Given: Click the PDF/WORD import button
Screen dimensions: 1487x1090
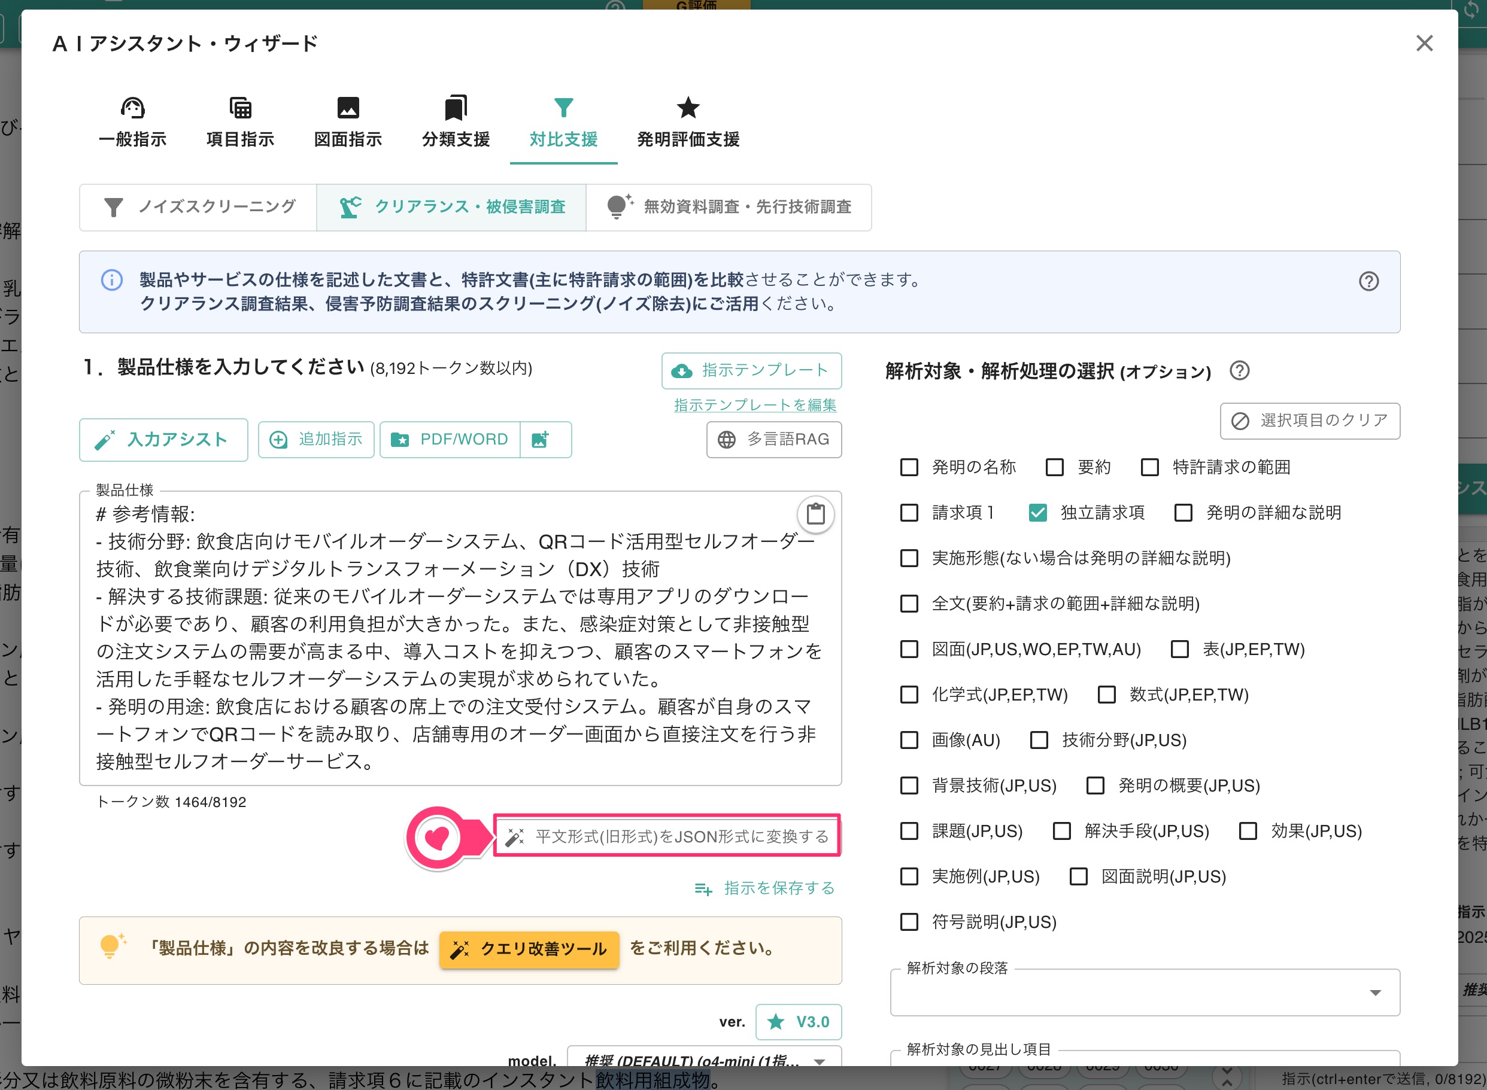Looking at the screenshot, I should [x=450, y=440].
